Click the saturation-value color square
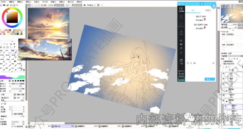The image size is (243, 129). click(x=12, y=17)
